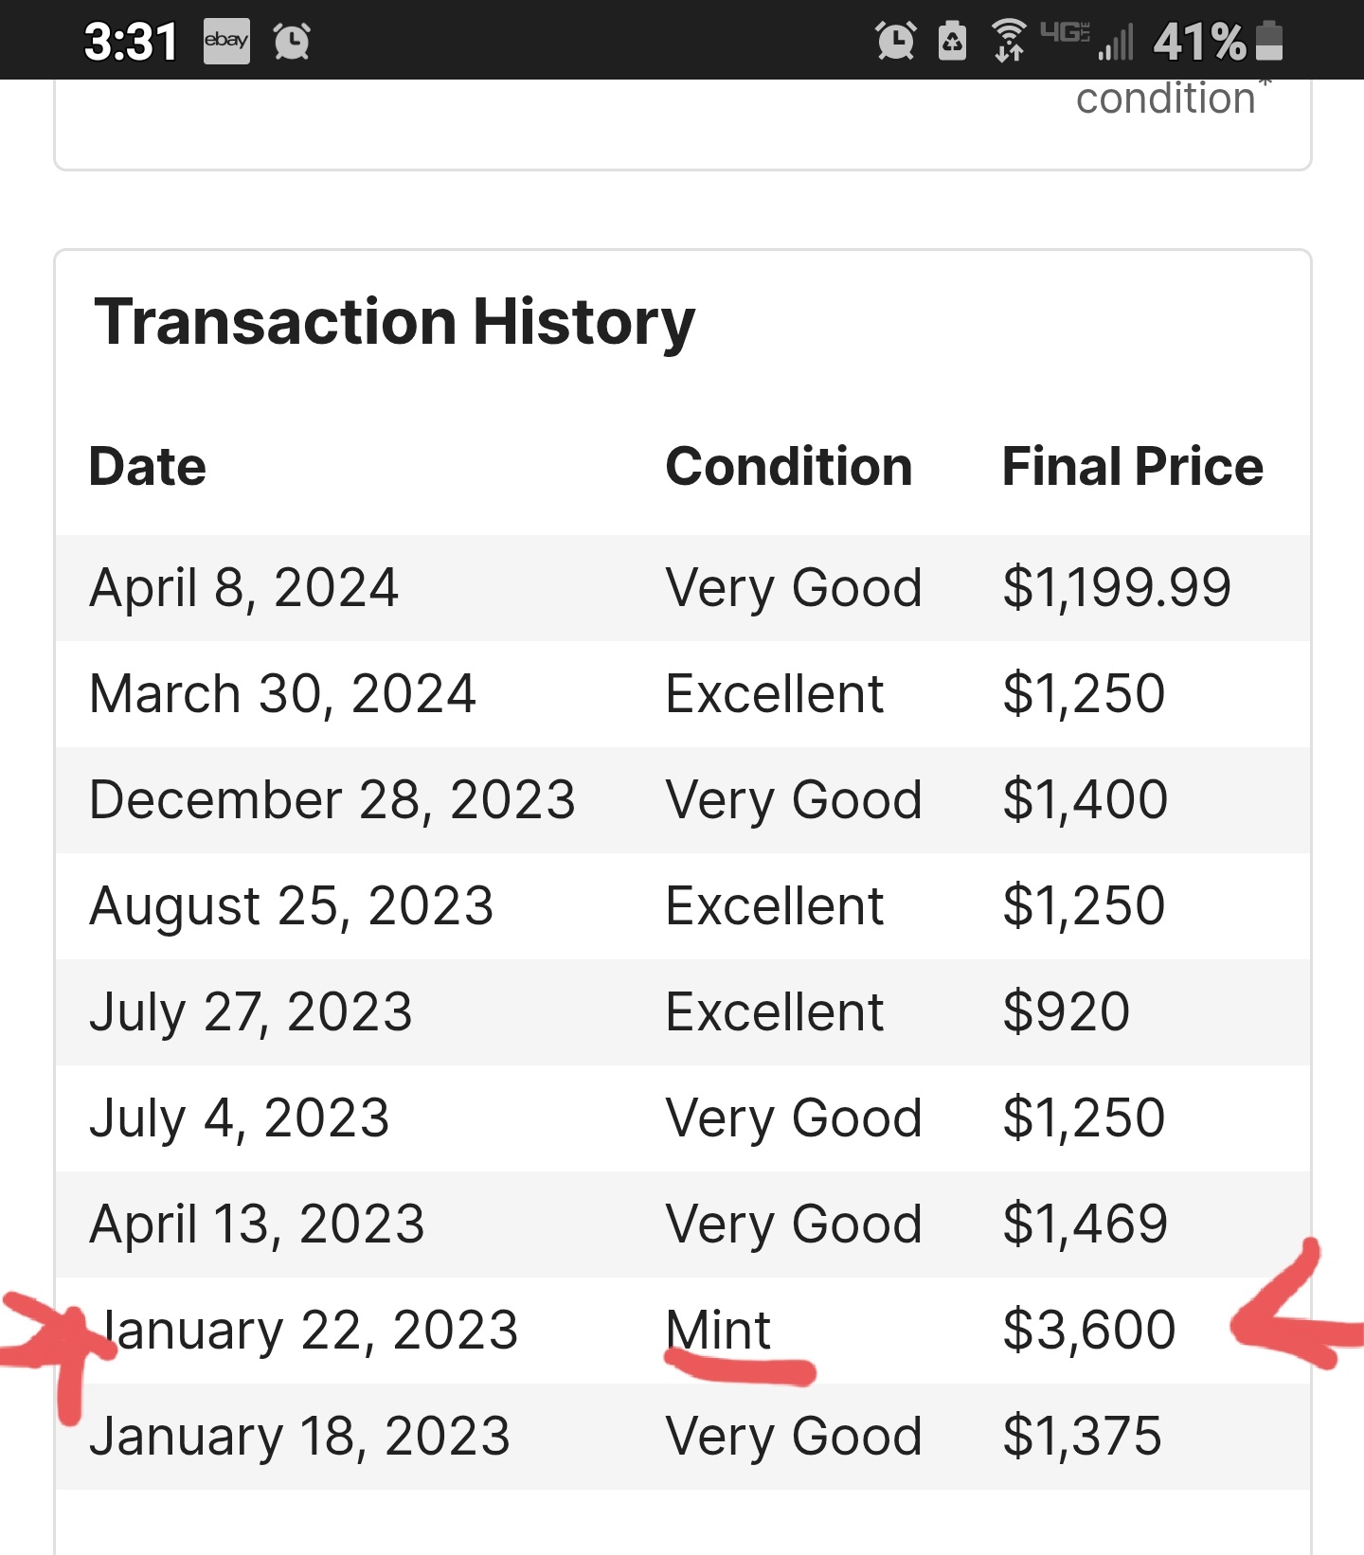The width and height of the screenshot is (1364, 1555).
Task: Tap the $1,400 price on December 28
Action: pyautogui.click(x=1086, y=799)
